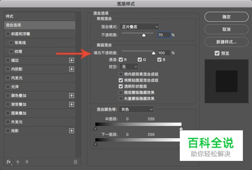Check 矢量蒙版隐藏效果
252x170 pixels.
coord(121,99)
